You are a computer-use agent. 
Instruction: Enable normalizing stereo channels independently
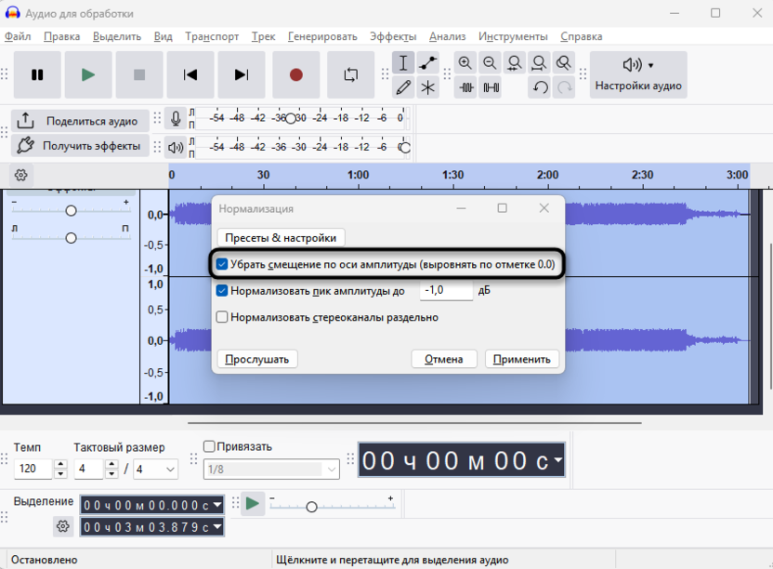pos(222,317)
